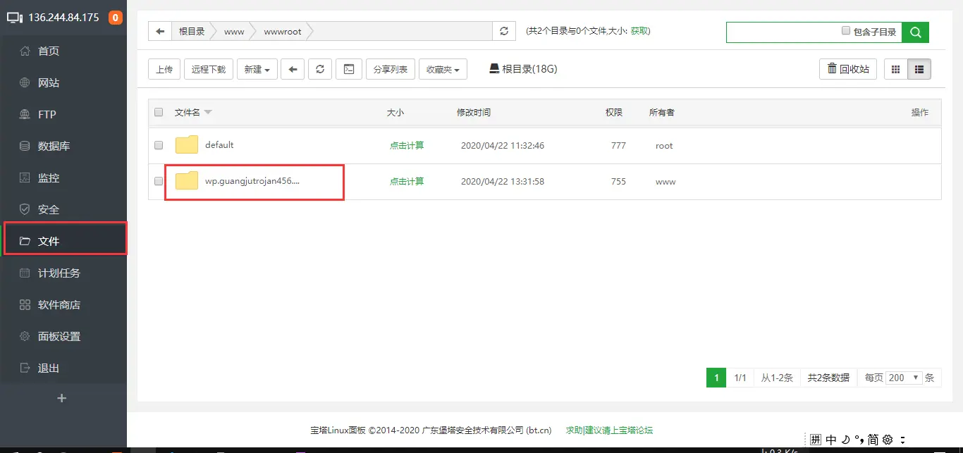Click the IME settings gear icon
This screenshot has height=453, width=963.
pyautogui.click(x=888, y=440)
